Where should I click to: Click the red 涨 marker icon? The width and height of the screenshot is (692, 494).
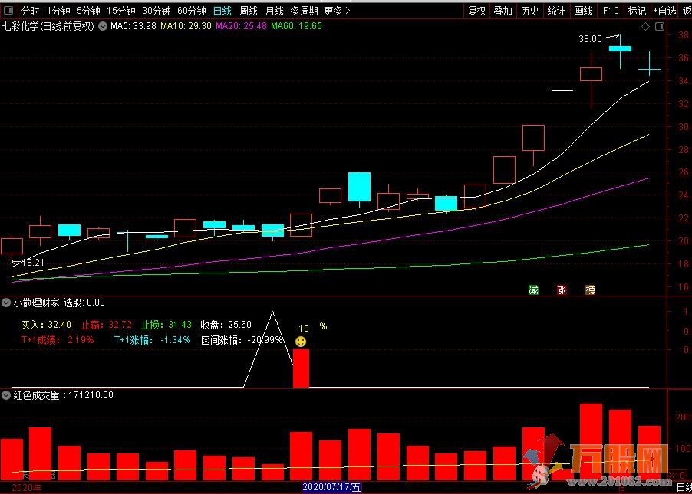click(x=562, y=290)
